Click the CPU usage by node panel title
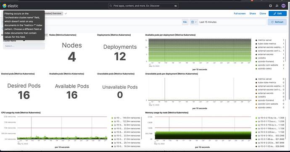The height and width of the screenshot is (152, 290). pyautogui.click(x=21, y=113)
